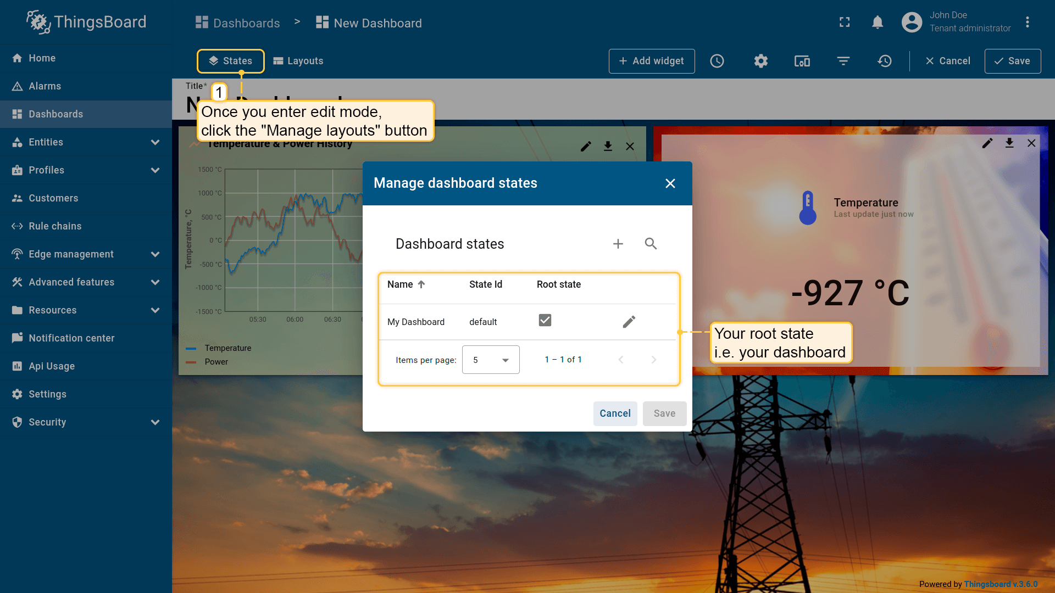This screenshot has height=593, width=1055.
Task: Open the time window clock icon
Action: pyautogui.click(x=717, y=61)
